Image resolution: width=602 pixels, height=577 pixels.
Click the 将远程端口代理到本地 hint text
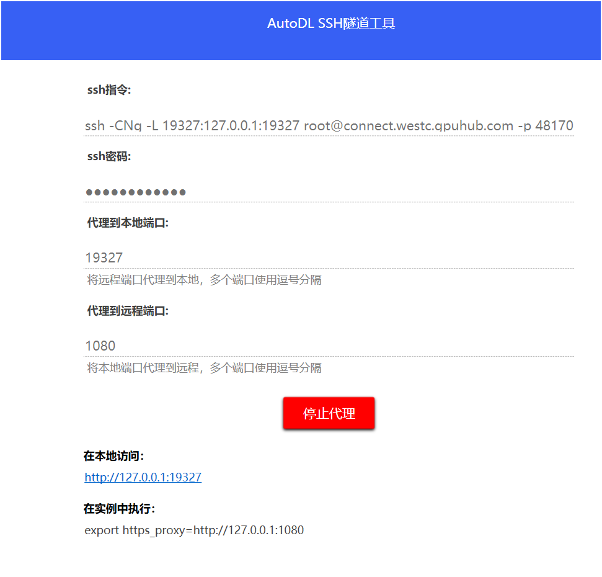coord(204,280)
